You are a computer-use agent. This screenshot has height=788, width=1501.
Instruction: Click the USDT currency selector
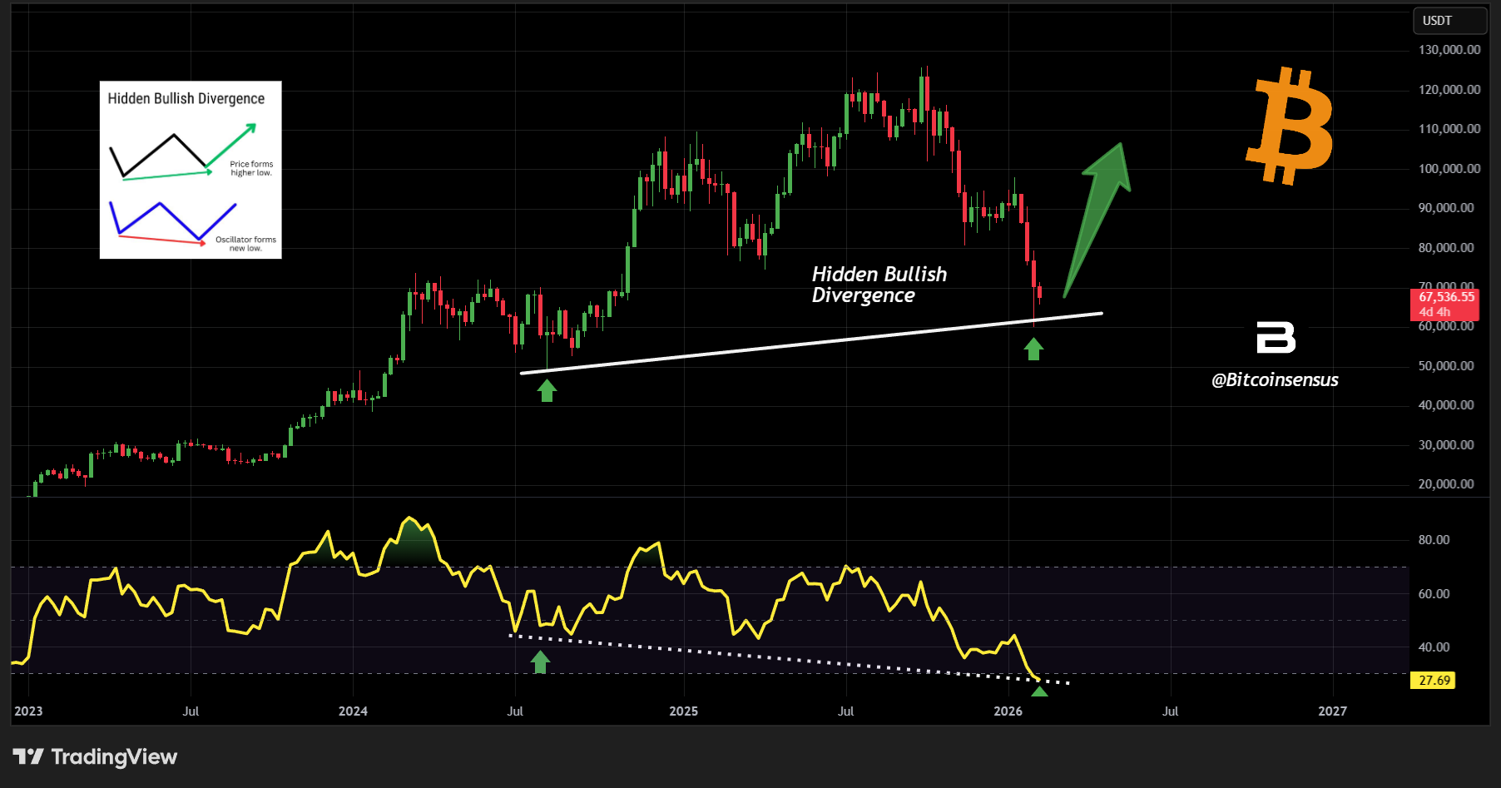[1449, 20]
